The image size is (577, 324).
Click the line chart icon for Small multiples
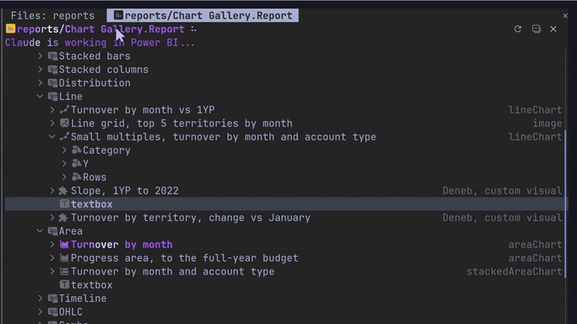click(64, 137)
